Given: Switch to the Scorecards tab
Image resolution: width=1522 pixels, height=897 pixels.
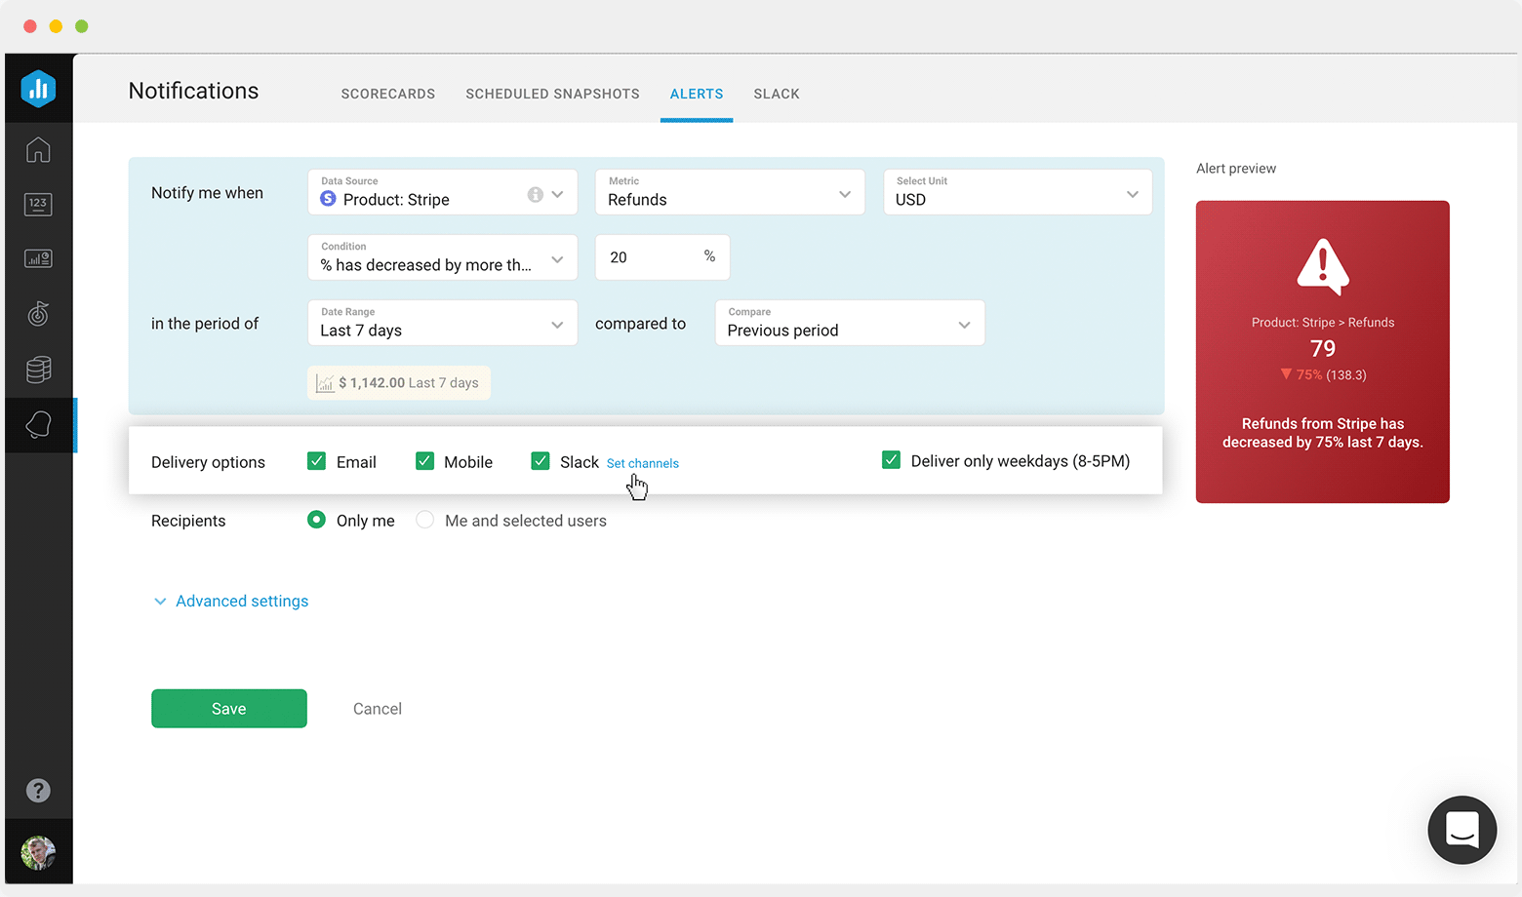Looking at the screenshot, I should point(388,94).
